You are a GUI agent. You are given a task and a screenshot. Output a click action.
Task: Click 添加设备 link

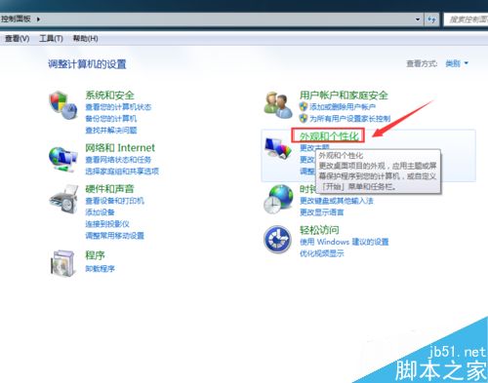click(100, 212)
